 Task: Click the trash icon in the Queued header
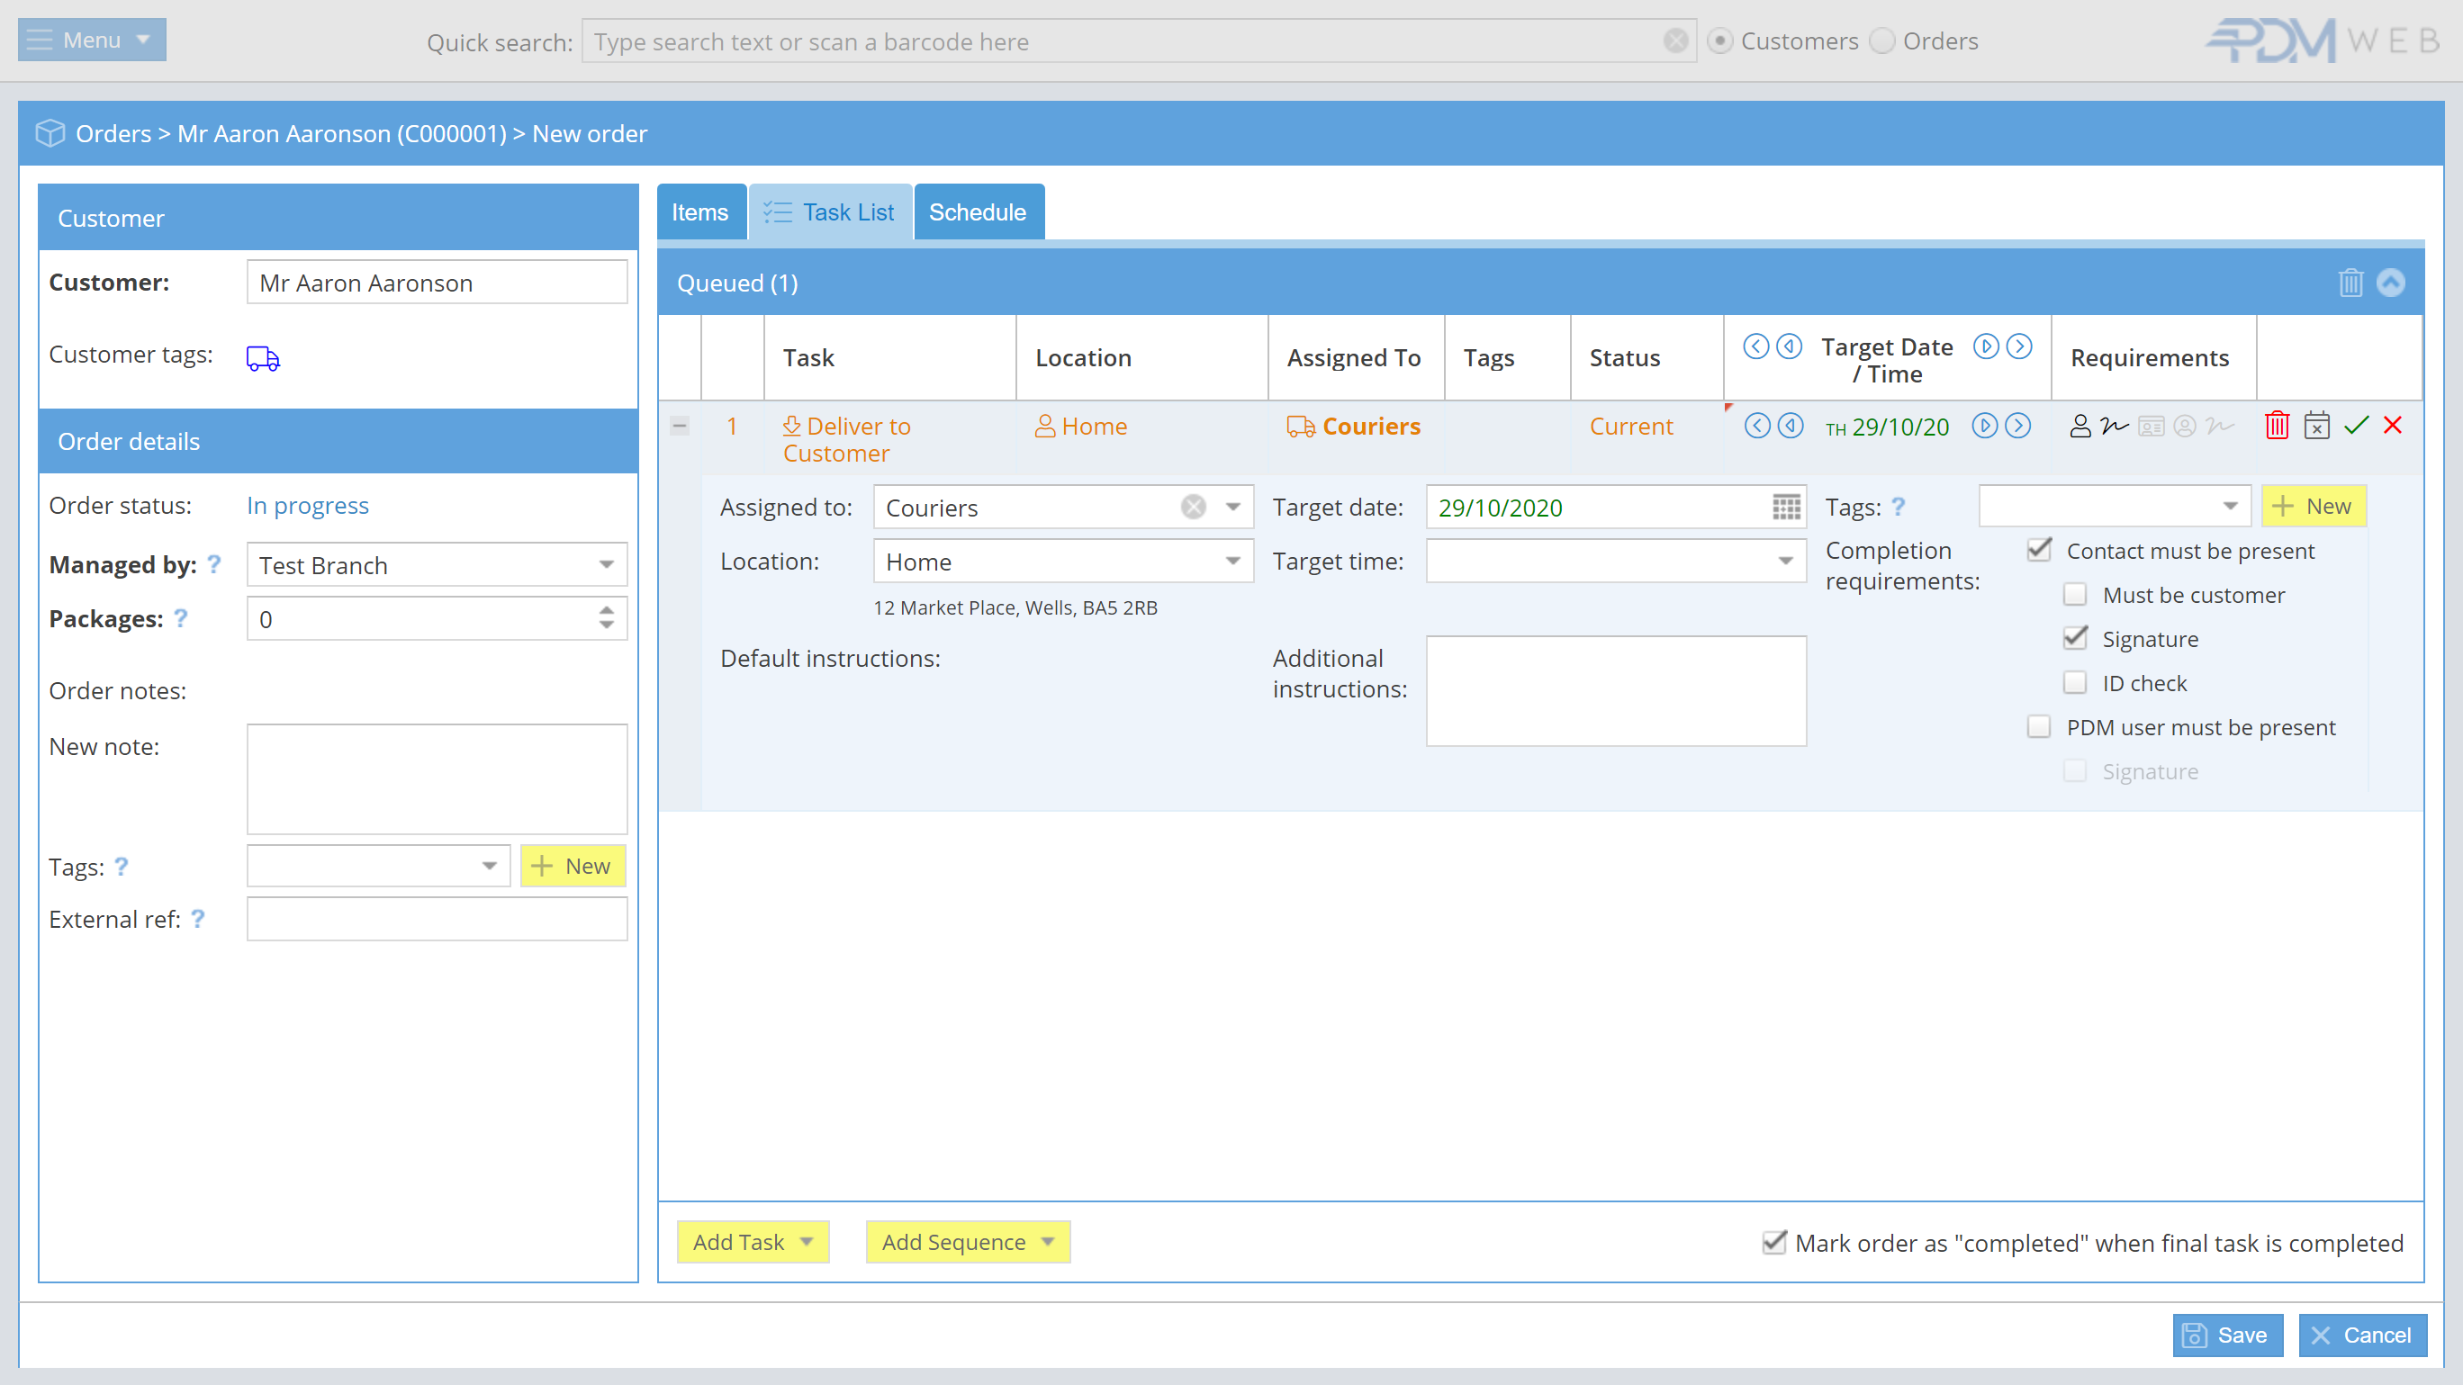click(2350, 283)
